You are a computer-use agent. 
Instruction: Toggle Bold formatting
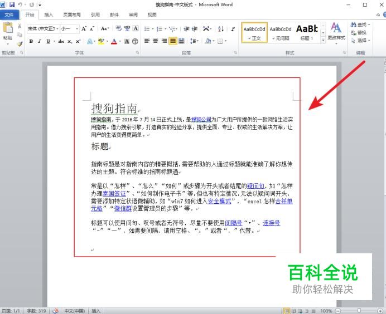tap(31, 41)
